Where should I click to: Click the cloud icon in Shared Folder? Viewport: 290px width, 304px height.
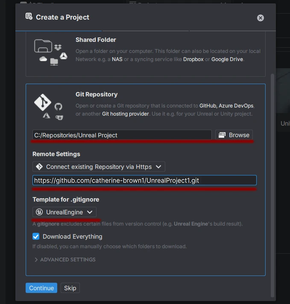click(43, 59)
